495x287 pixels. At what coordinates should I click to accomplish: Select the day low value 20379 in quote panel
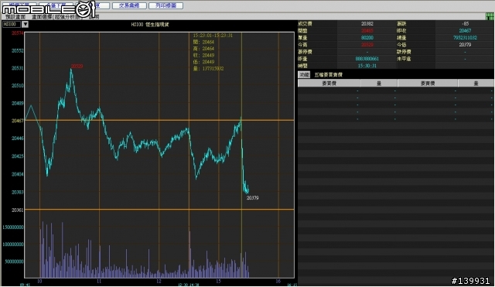(x=465, y=45)
